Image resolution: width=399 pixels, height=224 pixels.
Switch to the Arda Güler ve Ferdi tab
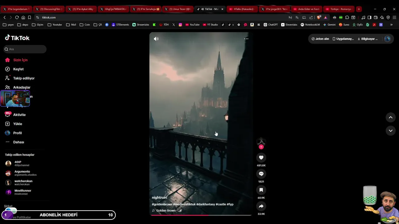click(x=306, y=9)
